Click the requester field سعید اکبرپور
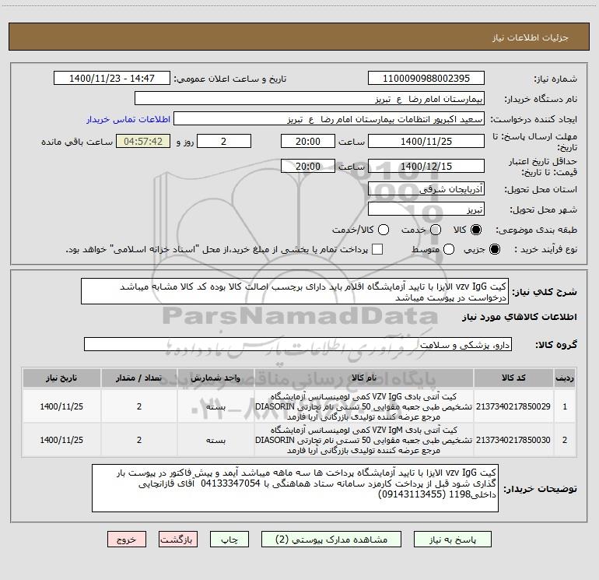 click(x=329, y=119)
